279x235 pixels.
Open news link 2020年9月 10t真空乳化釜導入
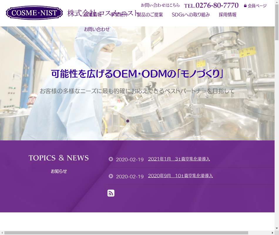point(180,176)
